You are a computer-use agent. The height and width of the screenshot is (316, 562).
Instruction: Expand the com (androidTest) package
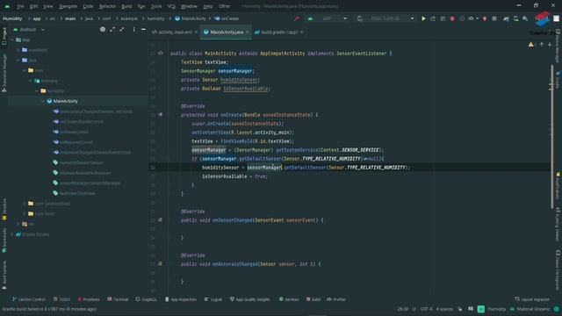(25, 204)
